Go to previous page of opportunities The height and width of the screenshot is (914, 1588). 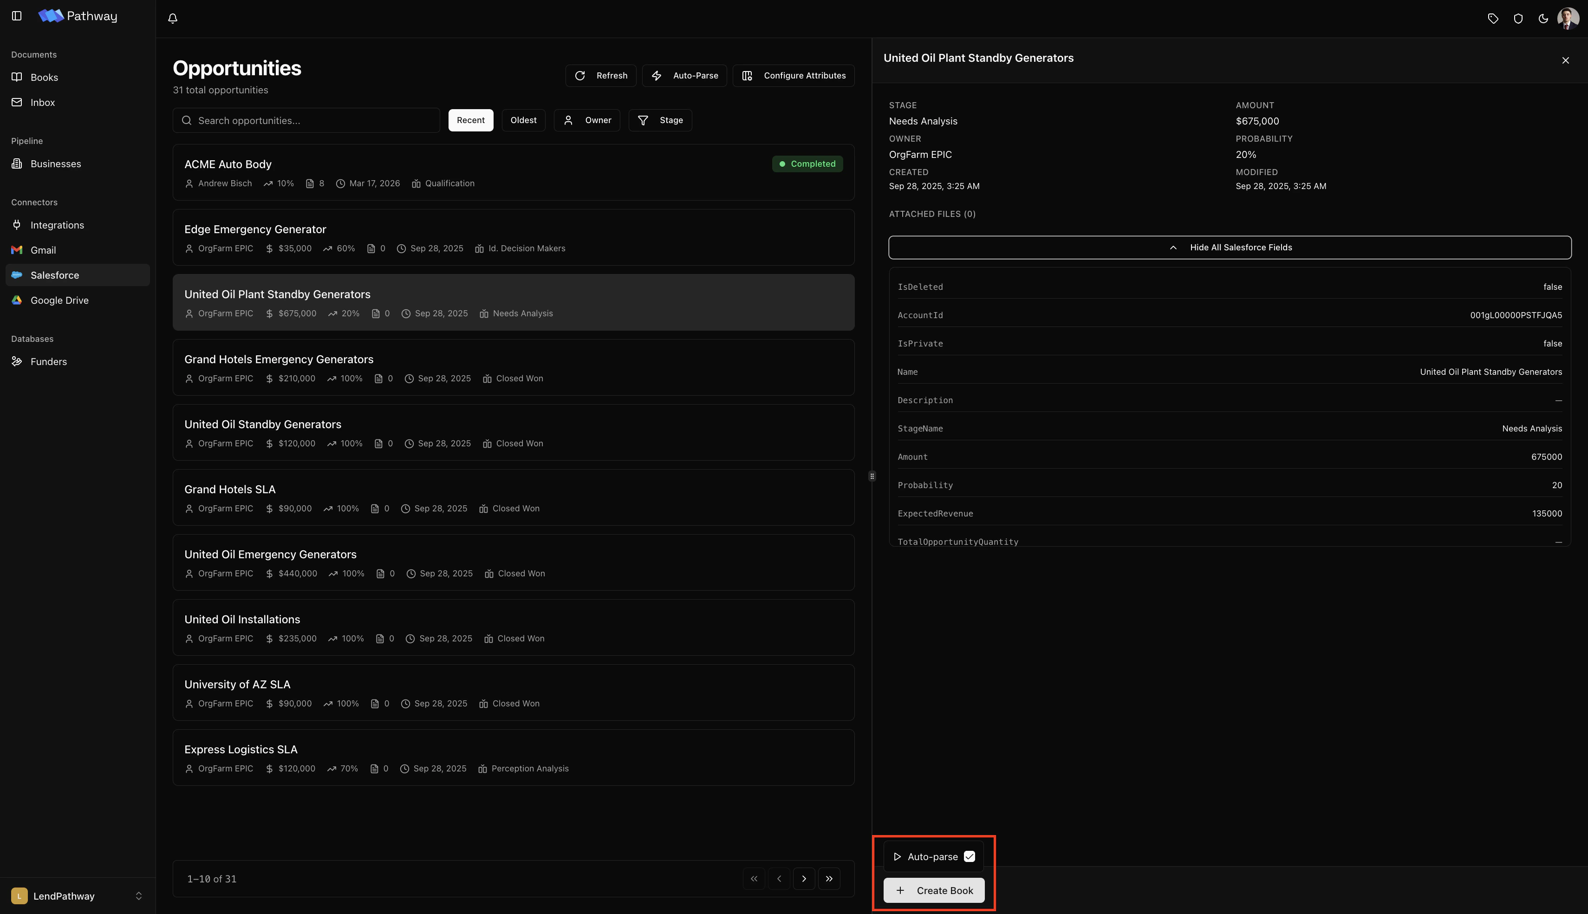click(779, 879)
